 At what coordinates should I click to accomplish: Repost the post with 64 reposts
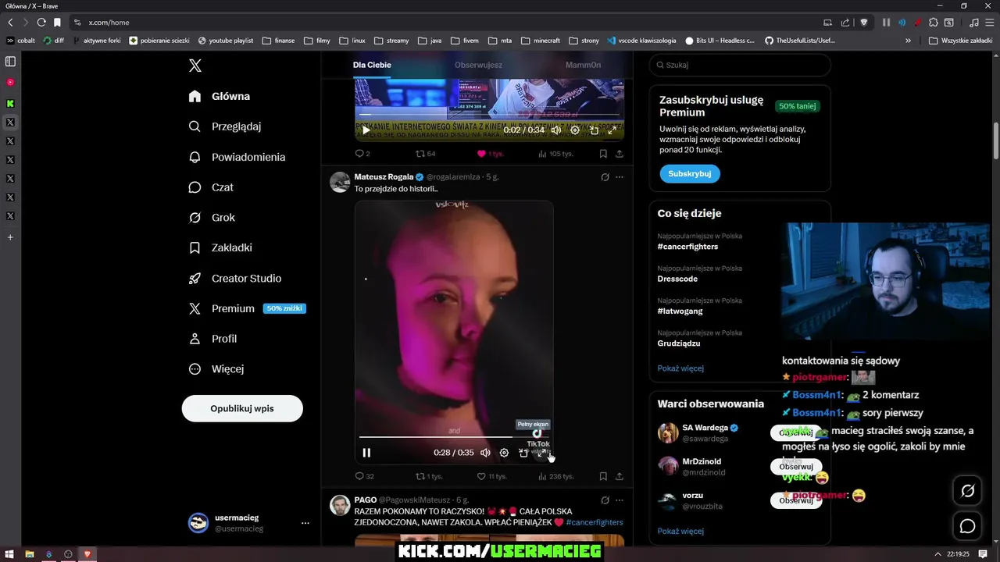[x=425, y=154]
